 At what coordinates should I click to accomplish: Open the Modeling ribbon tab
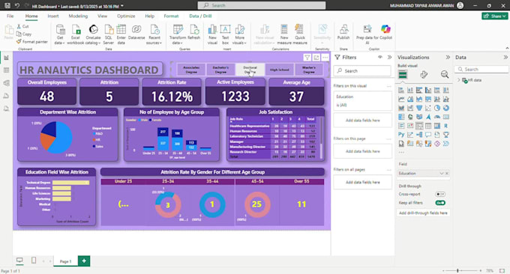78,16
